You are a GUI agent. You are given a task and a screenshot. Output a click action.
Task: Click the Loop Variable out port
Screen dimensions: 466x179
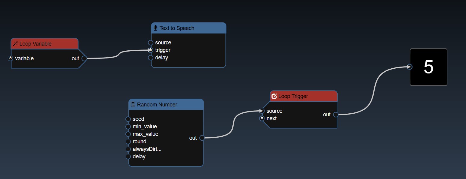tap(84, 58)
